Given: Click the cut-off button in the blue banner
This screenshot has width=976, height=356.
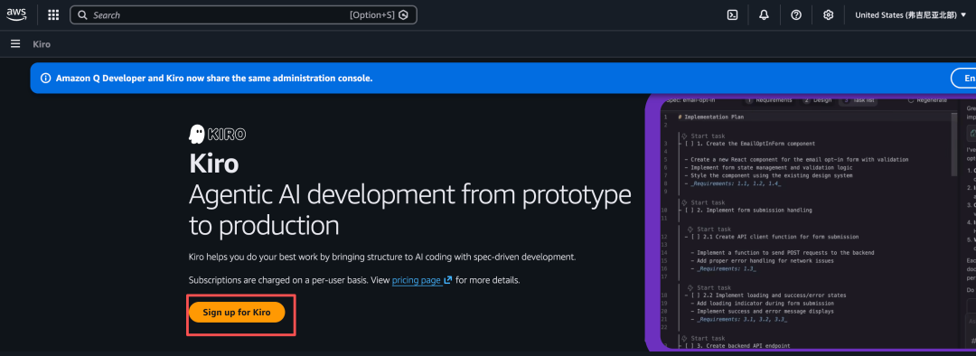Looking at the screenshot, I should click(x=963, y=79).
